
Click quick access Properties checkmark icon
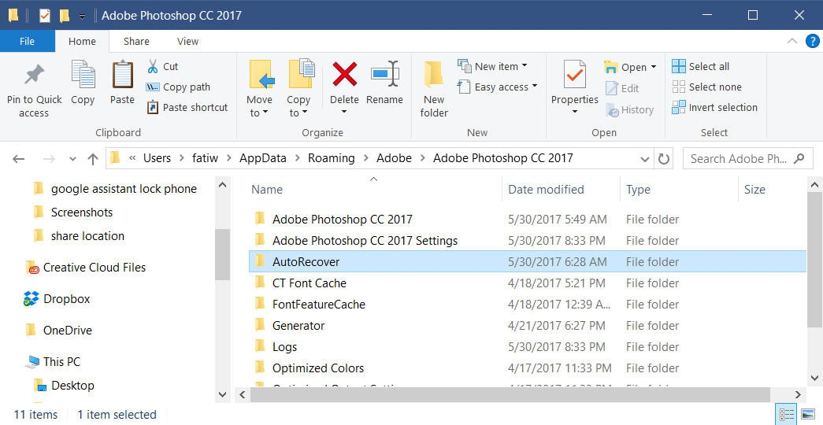point(45,16)
